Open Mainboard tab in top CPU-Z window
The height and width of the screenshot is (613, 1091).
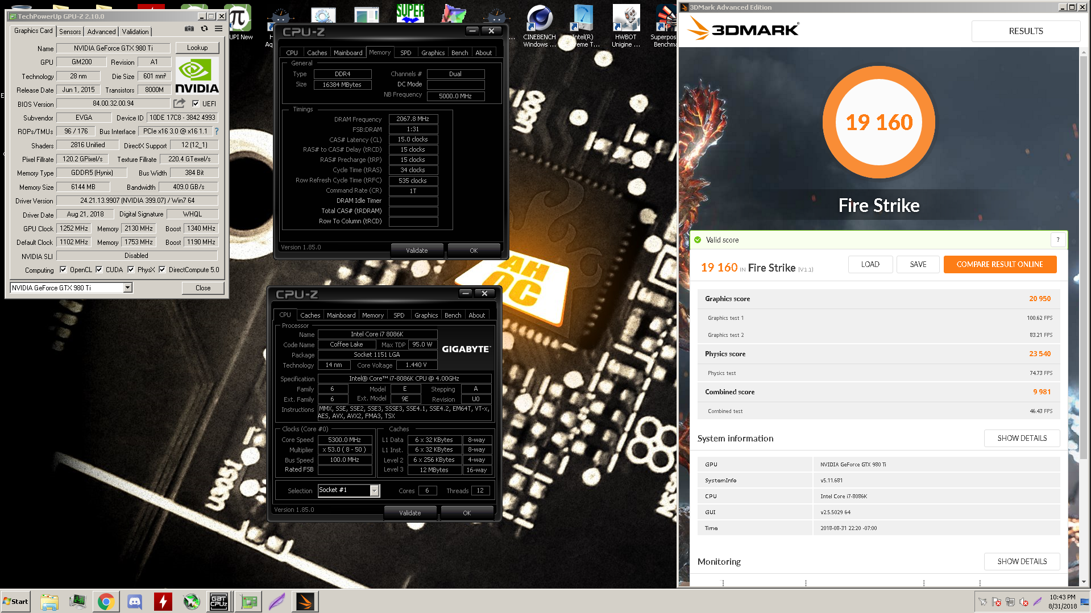[x=348, y=53]
